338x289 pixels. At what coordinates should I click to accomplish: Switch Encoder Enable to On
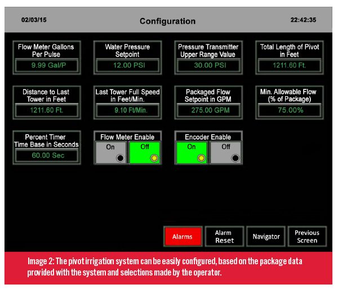point(192,152)
